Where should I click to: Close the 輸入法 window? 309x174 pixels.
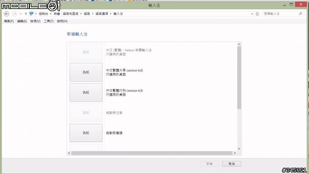coord(301,4)
